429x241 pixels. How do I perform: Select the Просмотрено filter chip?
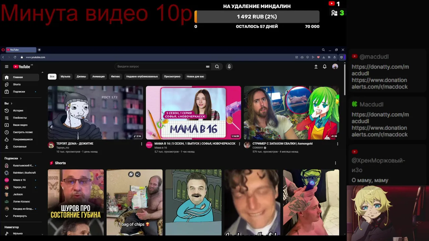coord(172,77)
